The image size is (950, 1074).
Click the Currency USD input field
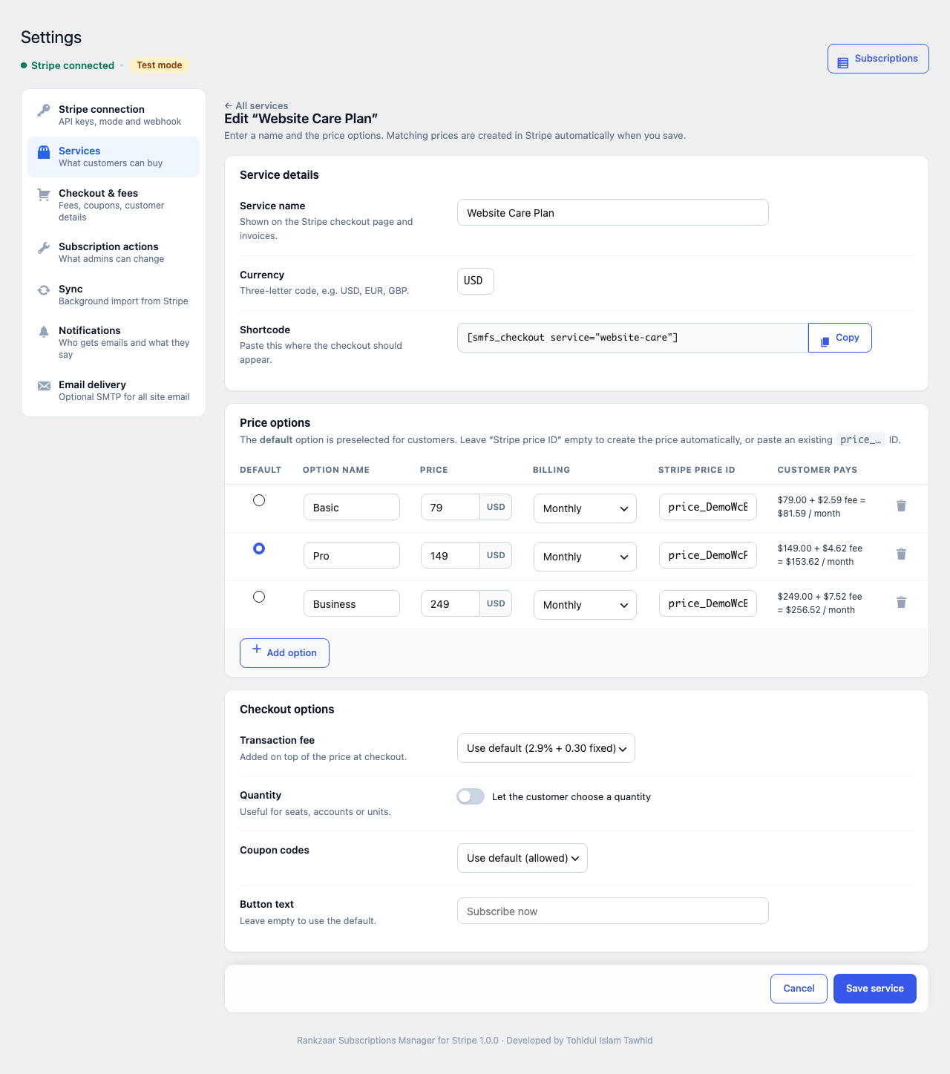(x=476, y=281)
